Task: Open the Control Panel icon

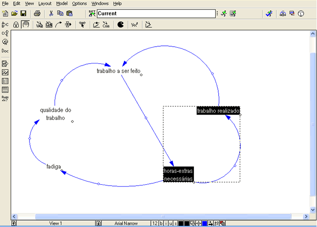Action: 301,13
